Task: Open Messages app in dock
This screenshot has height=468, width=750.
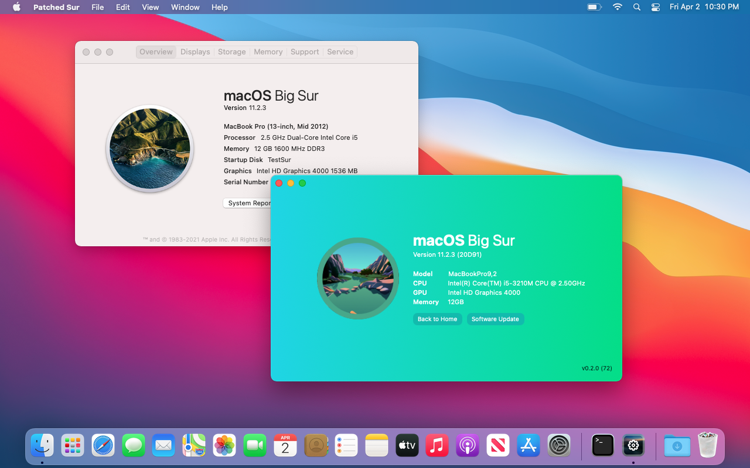Action: point(134,446)
